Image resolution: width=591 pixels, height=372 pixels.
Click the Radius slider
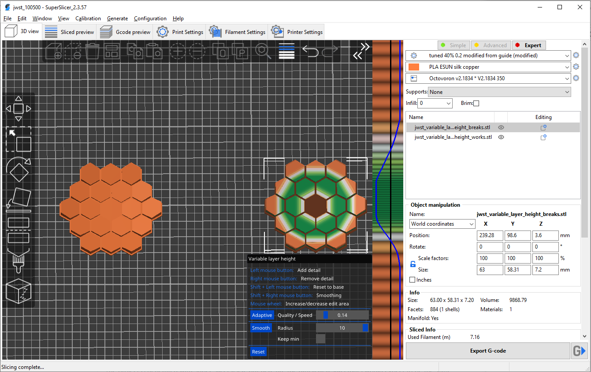pos(342,328)
